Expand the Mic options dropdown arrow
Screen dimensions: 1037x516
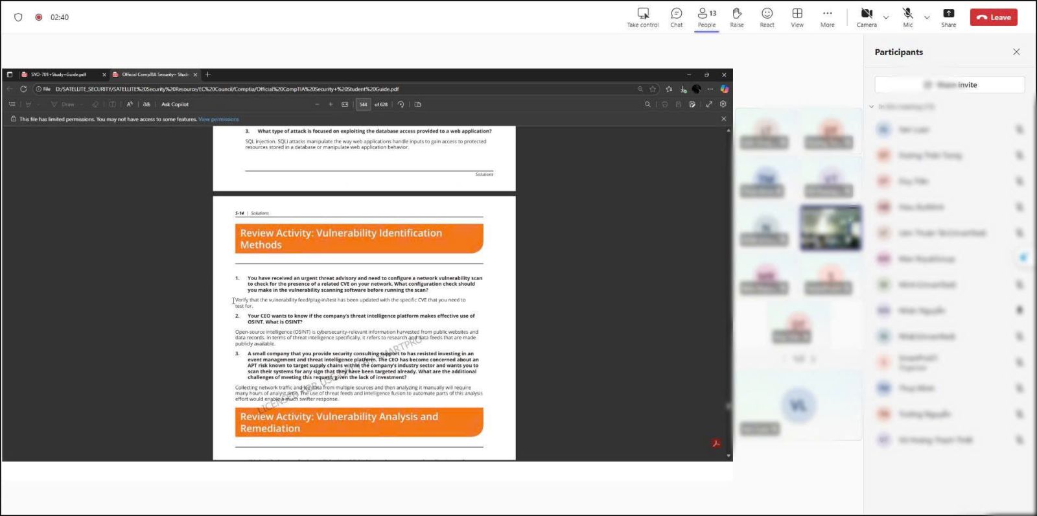click(x=927, y=18)
